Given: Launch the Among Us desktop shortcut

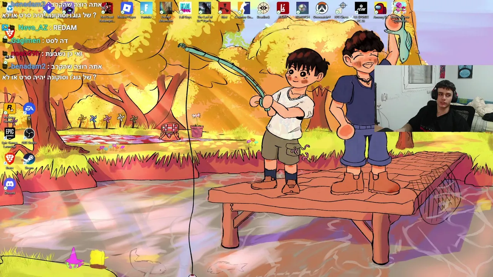Looking at the screenshot, I should (x=380, y=11).
